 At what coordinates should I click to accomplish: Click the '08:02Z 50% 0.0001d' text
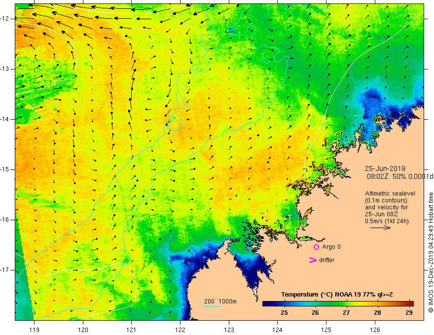click(x=400, y=176)
